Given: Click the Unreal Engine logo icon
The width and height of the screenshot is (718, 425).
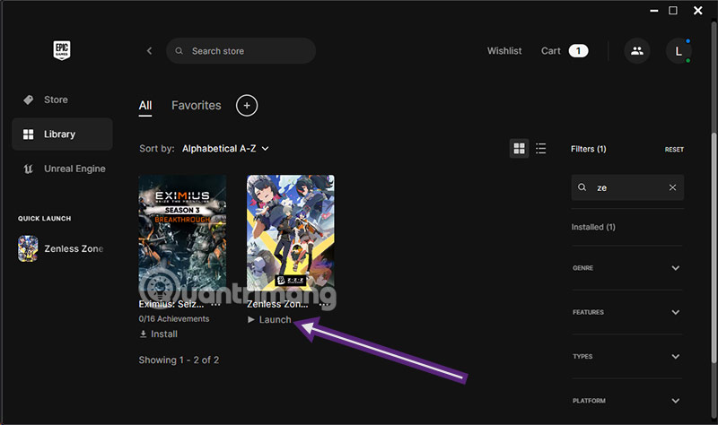Looking at the screenshot, I should (29, 169).
